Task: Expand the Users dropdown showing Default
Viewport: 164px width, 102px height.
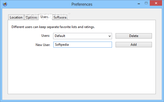Action: click(82, 36)
